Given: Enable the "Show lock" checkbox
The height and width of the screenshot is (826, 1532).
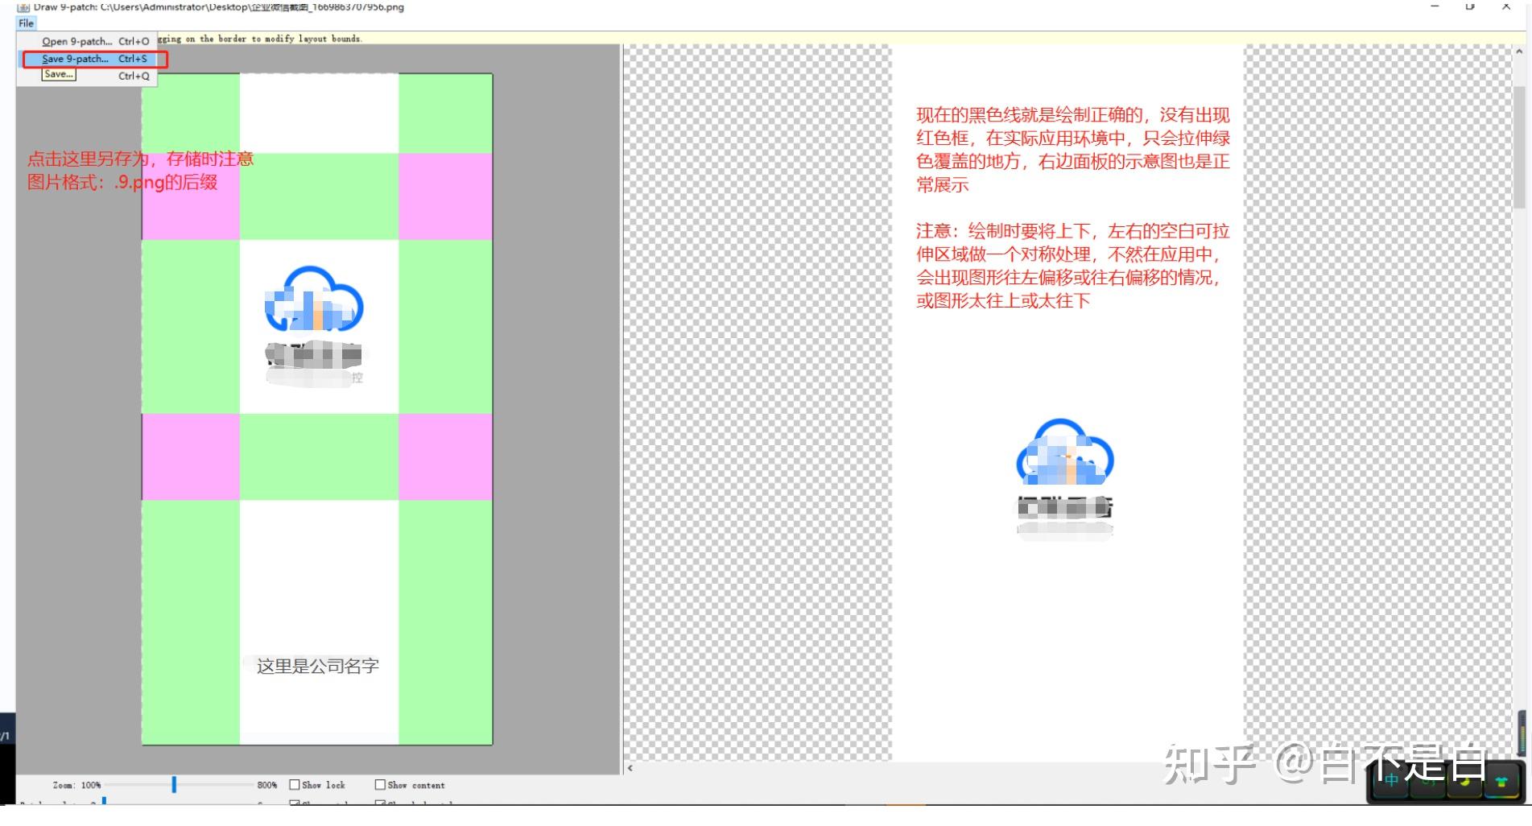Looking at the screenshot, I should click(295, 785).
